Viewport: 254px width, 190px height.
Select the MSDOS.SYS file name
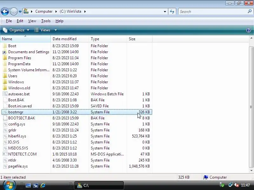tap(18, 148)
